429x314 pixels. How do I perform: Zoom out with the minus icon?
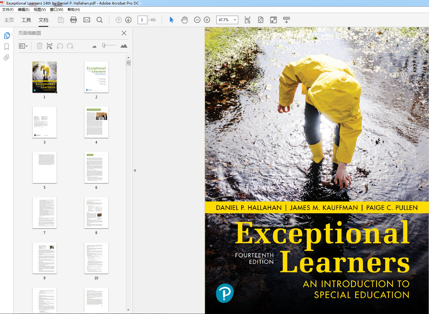point(197,20)
